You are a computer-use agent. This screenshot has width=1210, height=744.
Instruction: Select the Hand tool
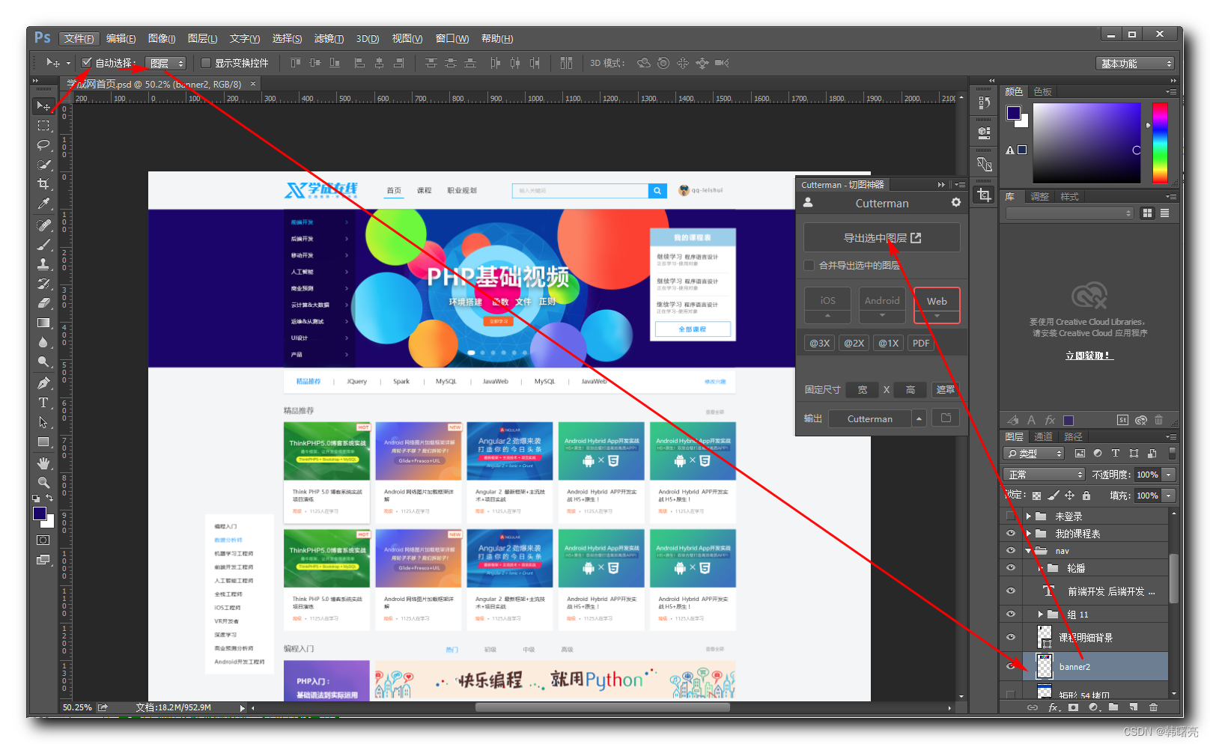point(43,463)
